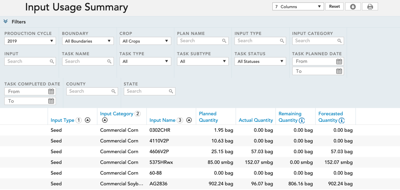The width and height of the screenshot is (400, 190).
Task: Open the 7 Columns dropdown
Action: pos(298,7)
